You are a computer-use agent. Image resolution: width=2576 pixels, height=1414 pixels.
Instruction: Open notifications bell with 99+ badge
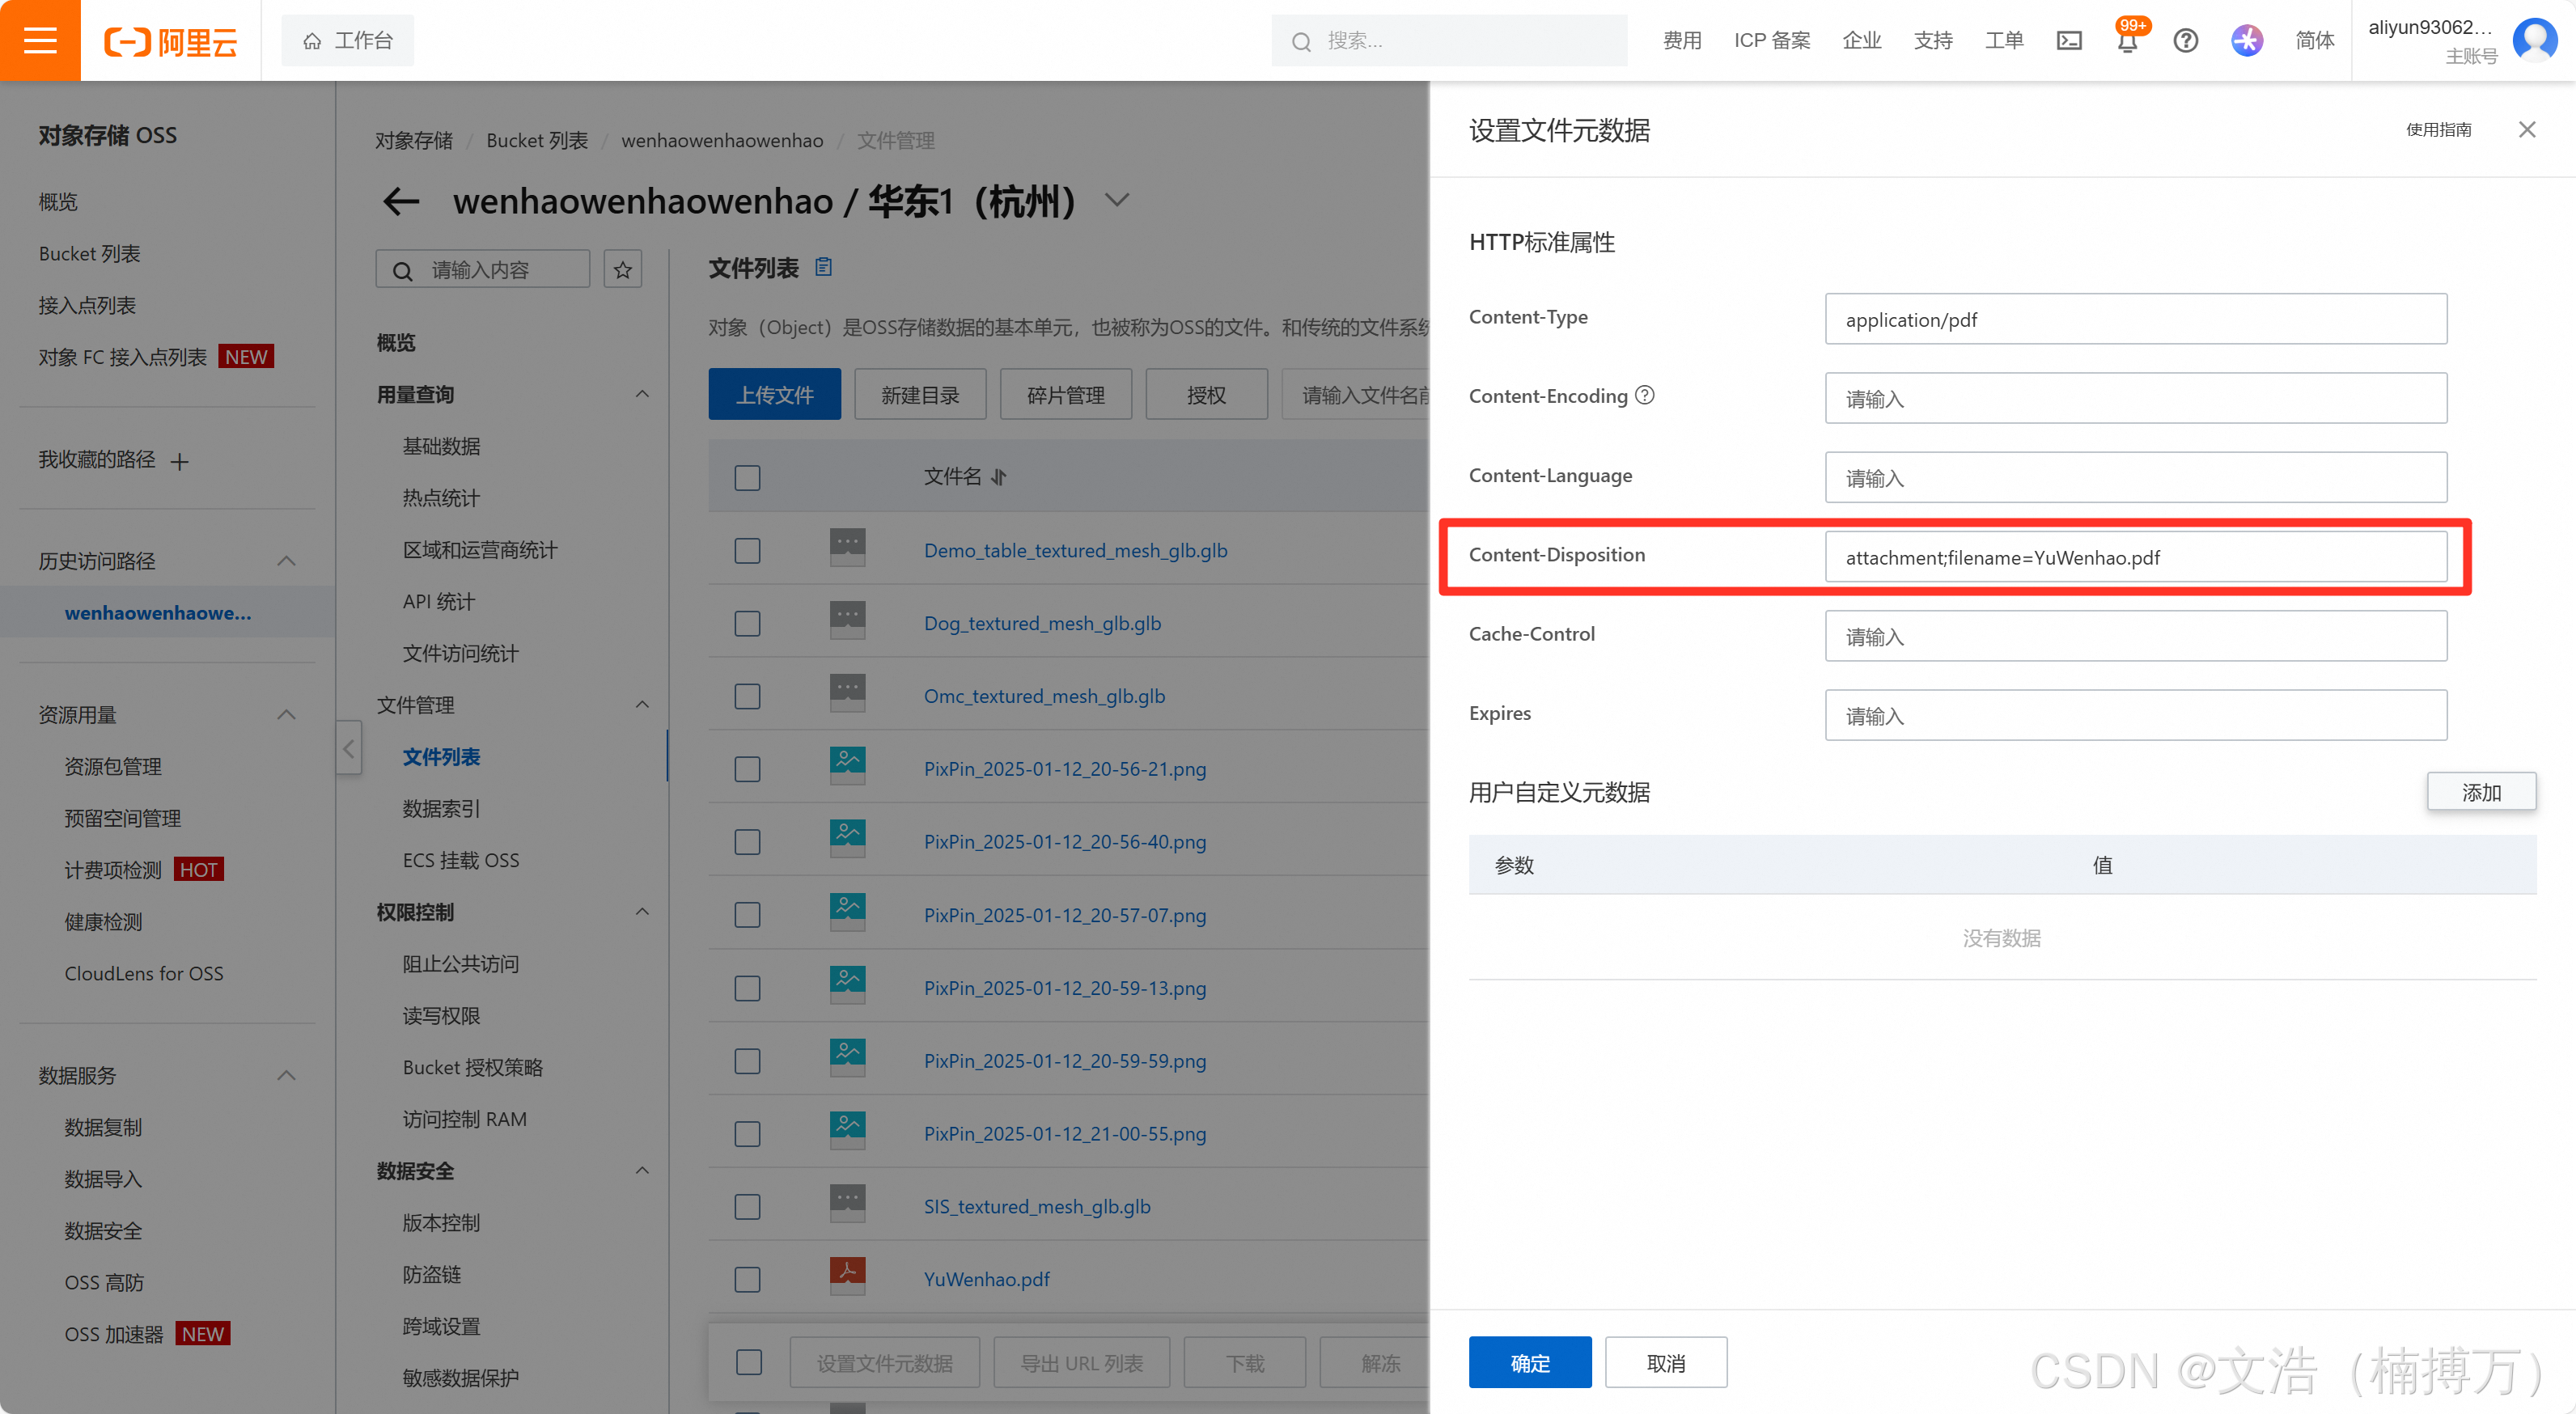coord(2127,40)
